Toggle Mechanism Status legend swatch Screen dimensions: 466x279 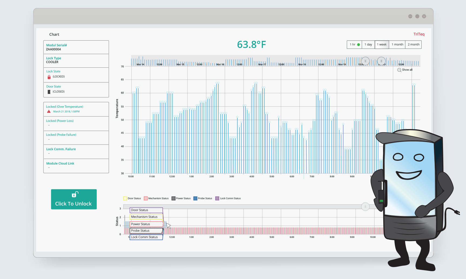pos(146,198)
